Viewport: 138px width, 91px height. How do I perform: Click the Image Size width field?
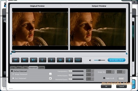point(109,72)
